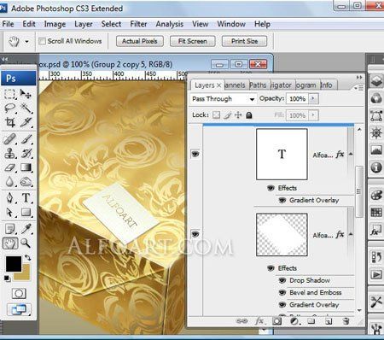Image resolution: width=384 pixels, height=340 pixels.
Task: Open the Analysis menu
Action: click(x=170, y=24)
